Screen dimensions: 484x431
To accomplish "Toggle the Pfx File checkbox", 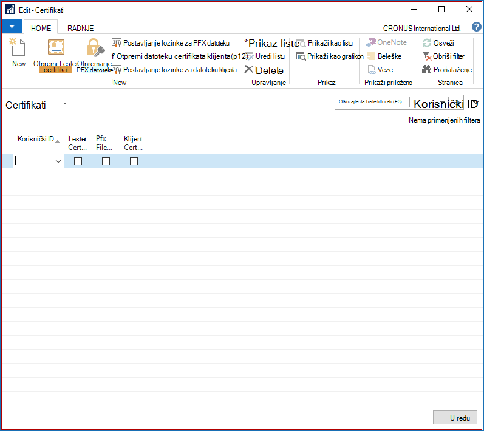I will coord(106,161).
